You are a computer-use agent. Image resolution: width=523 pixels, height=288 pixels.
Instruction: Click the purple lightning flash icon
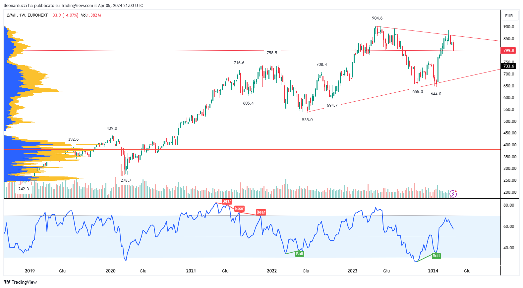point(453,194)
